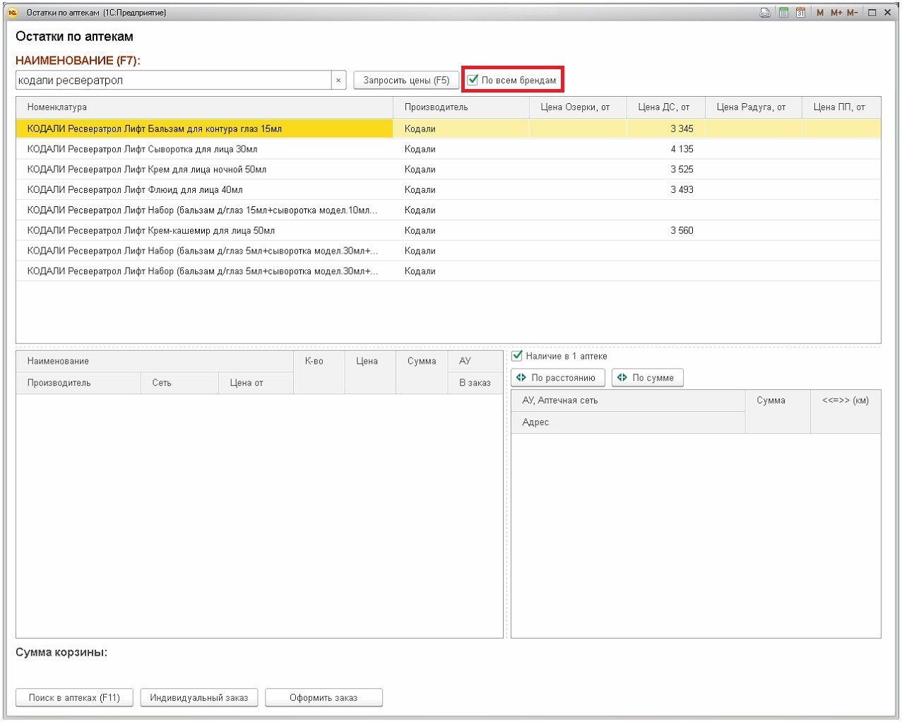
Task: Sort pharmacies with "По расстоянию" button
Action: 557,378
